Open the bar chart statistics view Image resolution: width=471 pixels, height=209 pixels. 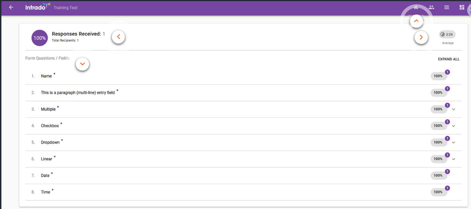416,8
